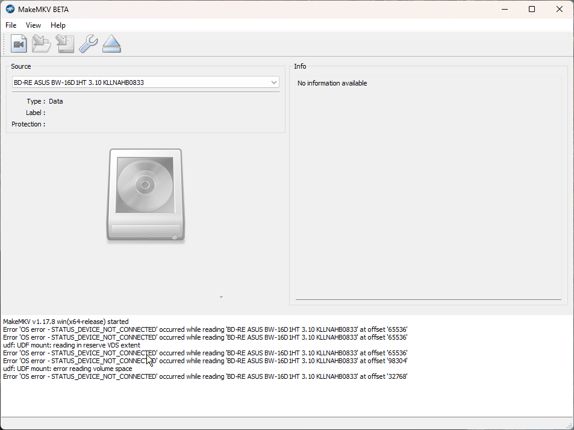Click the 'No information available' text
Image resolution: width=574 pixels, height=430 pixels.
pos(332,84)
